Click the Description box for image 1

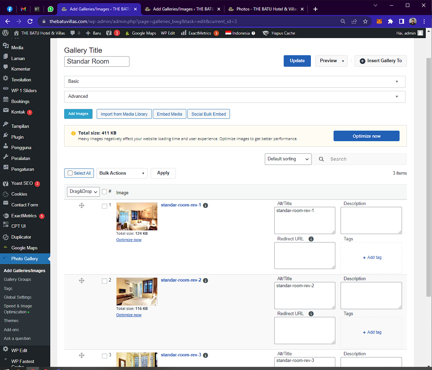[371, 220]
